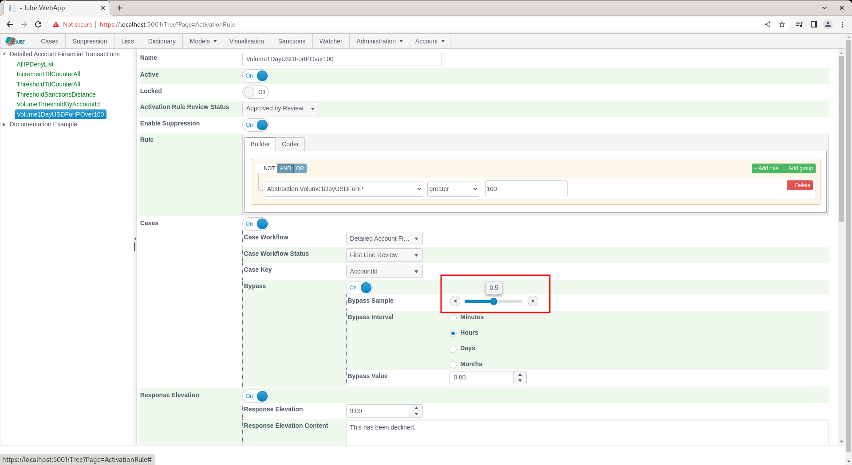Click the Jube logo icon
This screenshot has width=852, height=465.
click(x=16, y=41)
